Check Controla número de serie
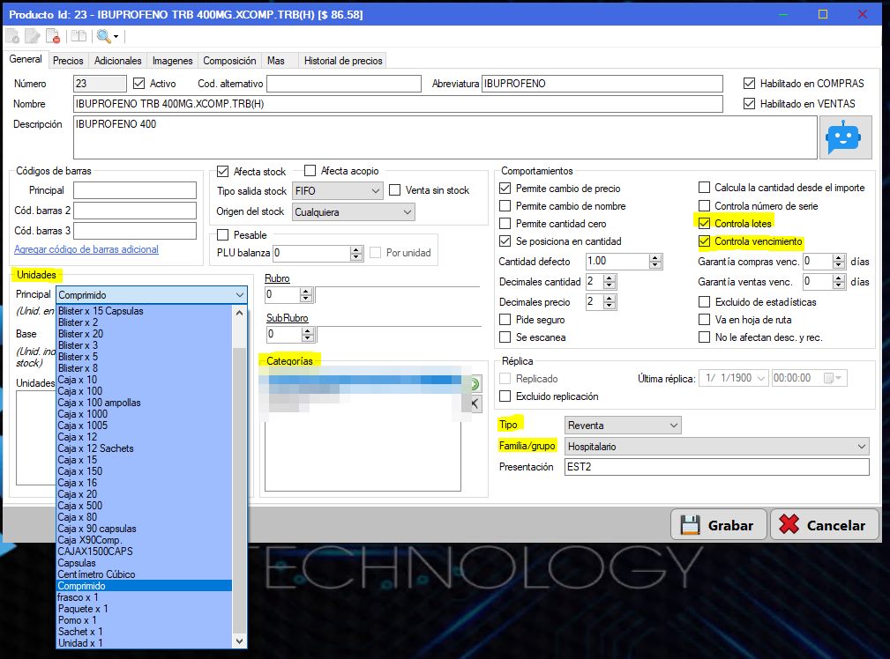This screenshot has width=890, height=659. coord(705,206)
